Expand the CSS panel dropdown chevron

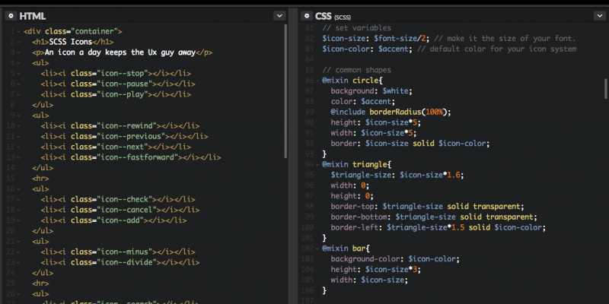pos(599,15)
